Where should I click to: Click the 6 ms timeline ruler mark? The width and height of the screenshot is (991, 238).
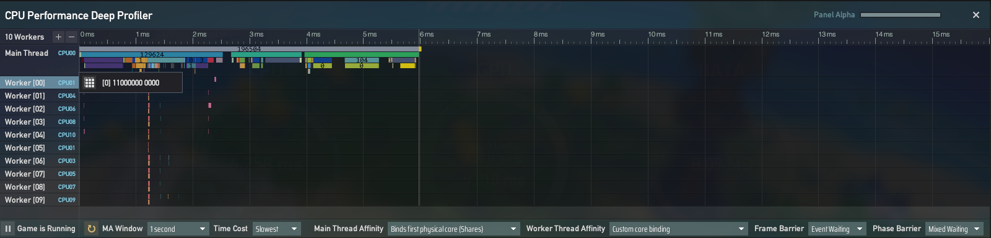point(427,35)
